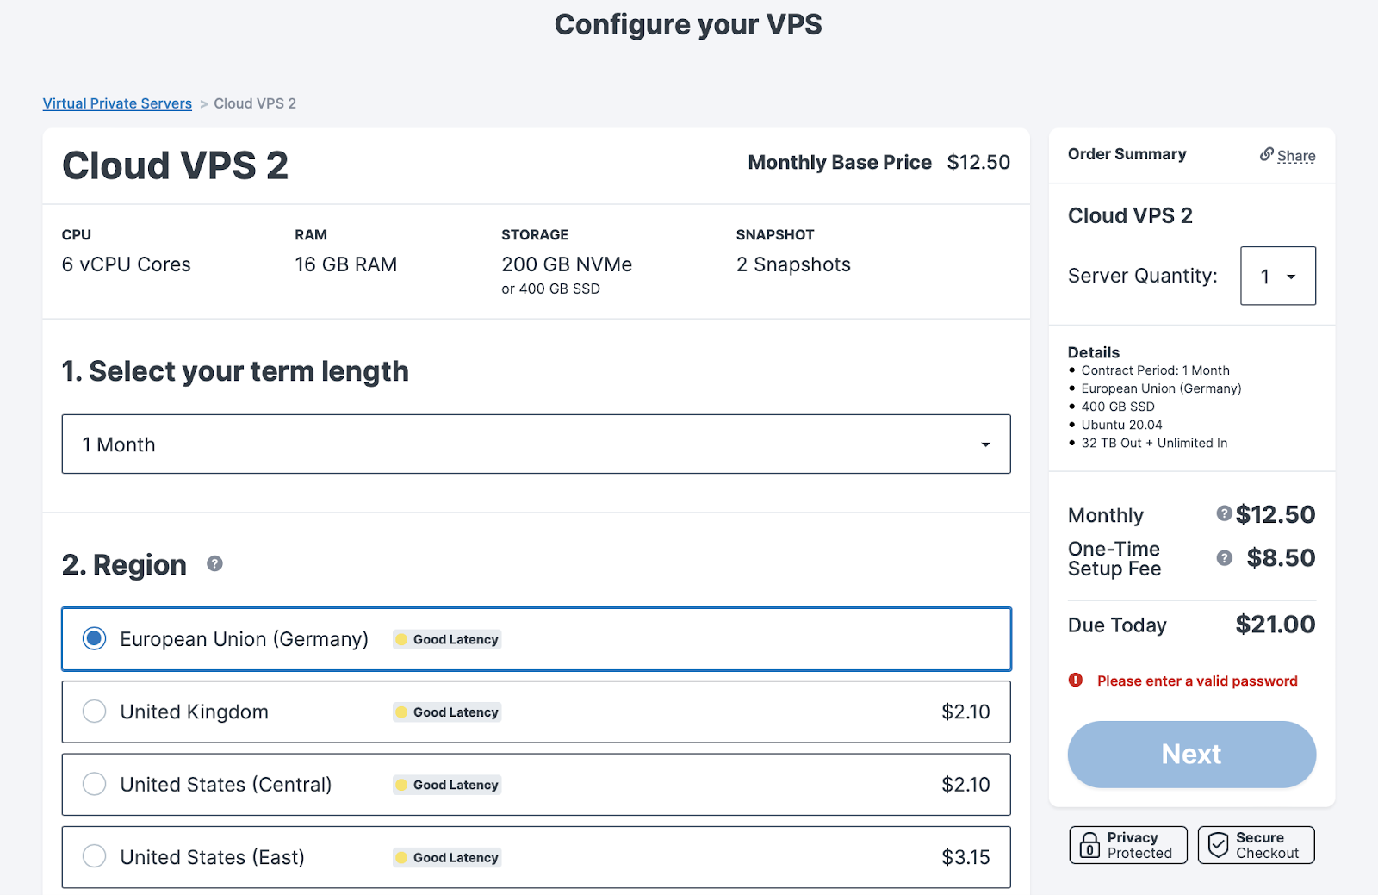Open the Server Quantity dropdown
The height and width of the screenshot is (895, 1378).
(1278, 276)
